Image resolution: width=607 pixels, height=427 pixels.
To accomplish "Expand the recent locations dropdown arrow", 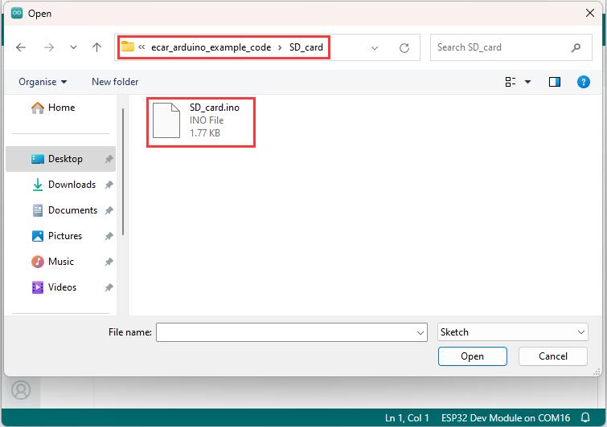I will click(73, 47).
